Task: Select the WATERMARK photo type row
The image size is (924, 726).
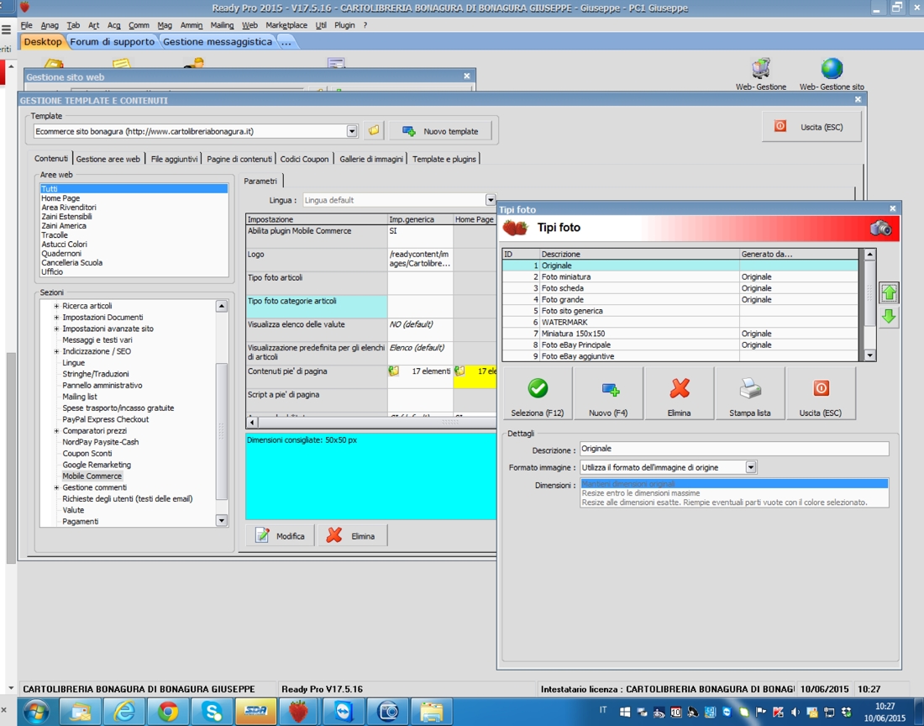Action: (680, 323)
